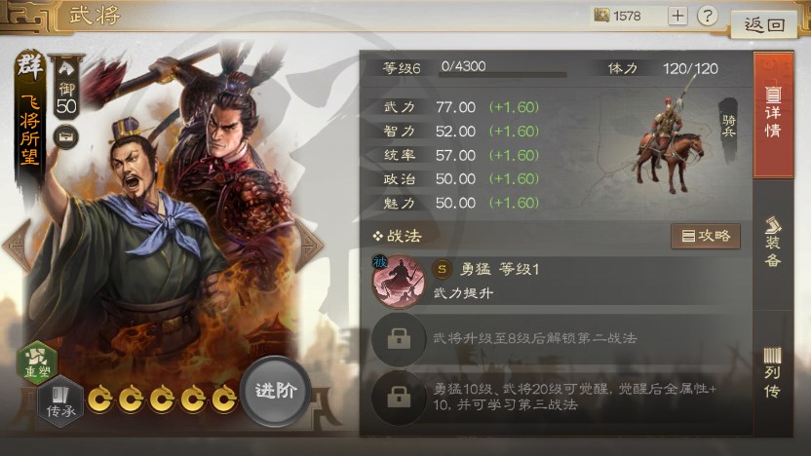Select the 勇猛 skill portrait icon
Image resolution: width=811 pixels, height=456 pixels.
tap(399, 282)
